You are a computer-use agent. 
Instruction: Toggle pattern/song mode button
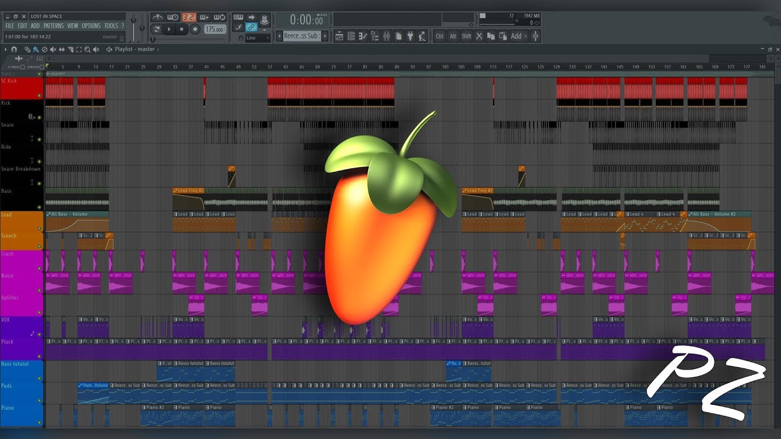pos(156,29)
